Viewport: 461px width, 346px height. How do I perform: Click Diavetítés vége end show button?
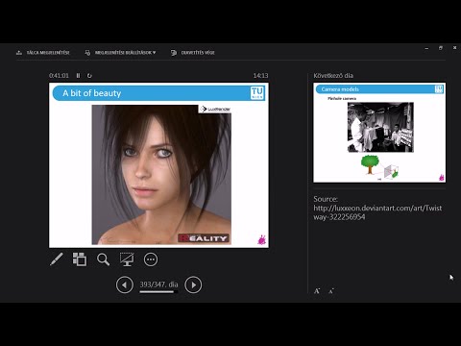tap(193, 53)
